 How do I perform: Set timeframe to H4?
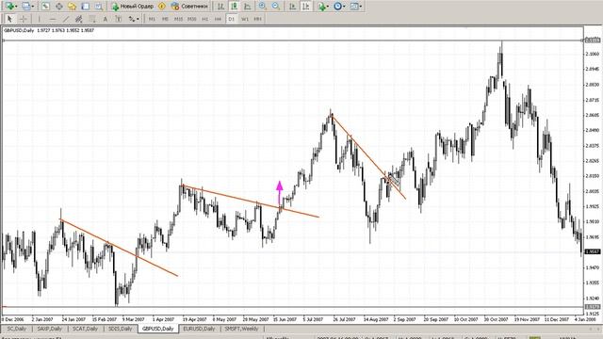click(x=218, y=19)
